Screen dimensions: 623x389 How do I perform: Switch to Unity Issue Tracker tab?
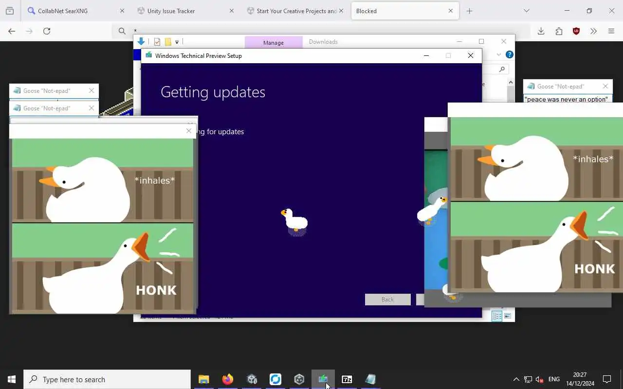click(x=185, y=11)
